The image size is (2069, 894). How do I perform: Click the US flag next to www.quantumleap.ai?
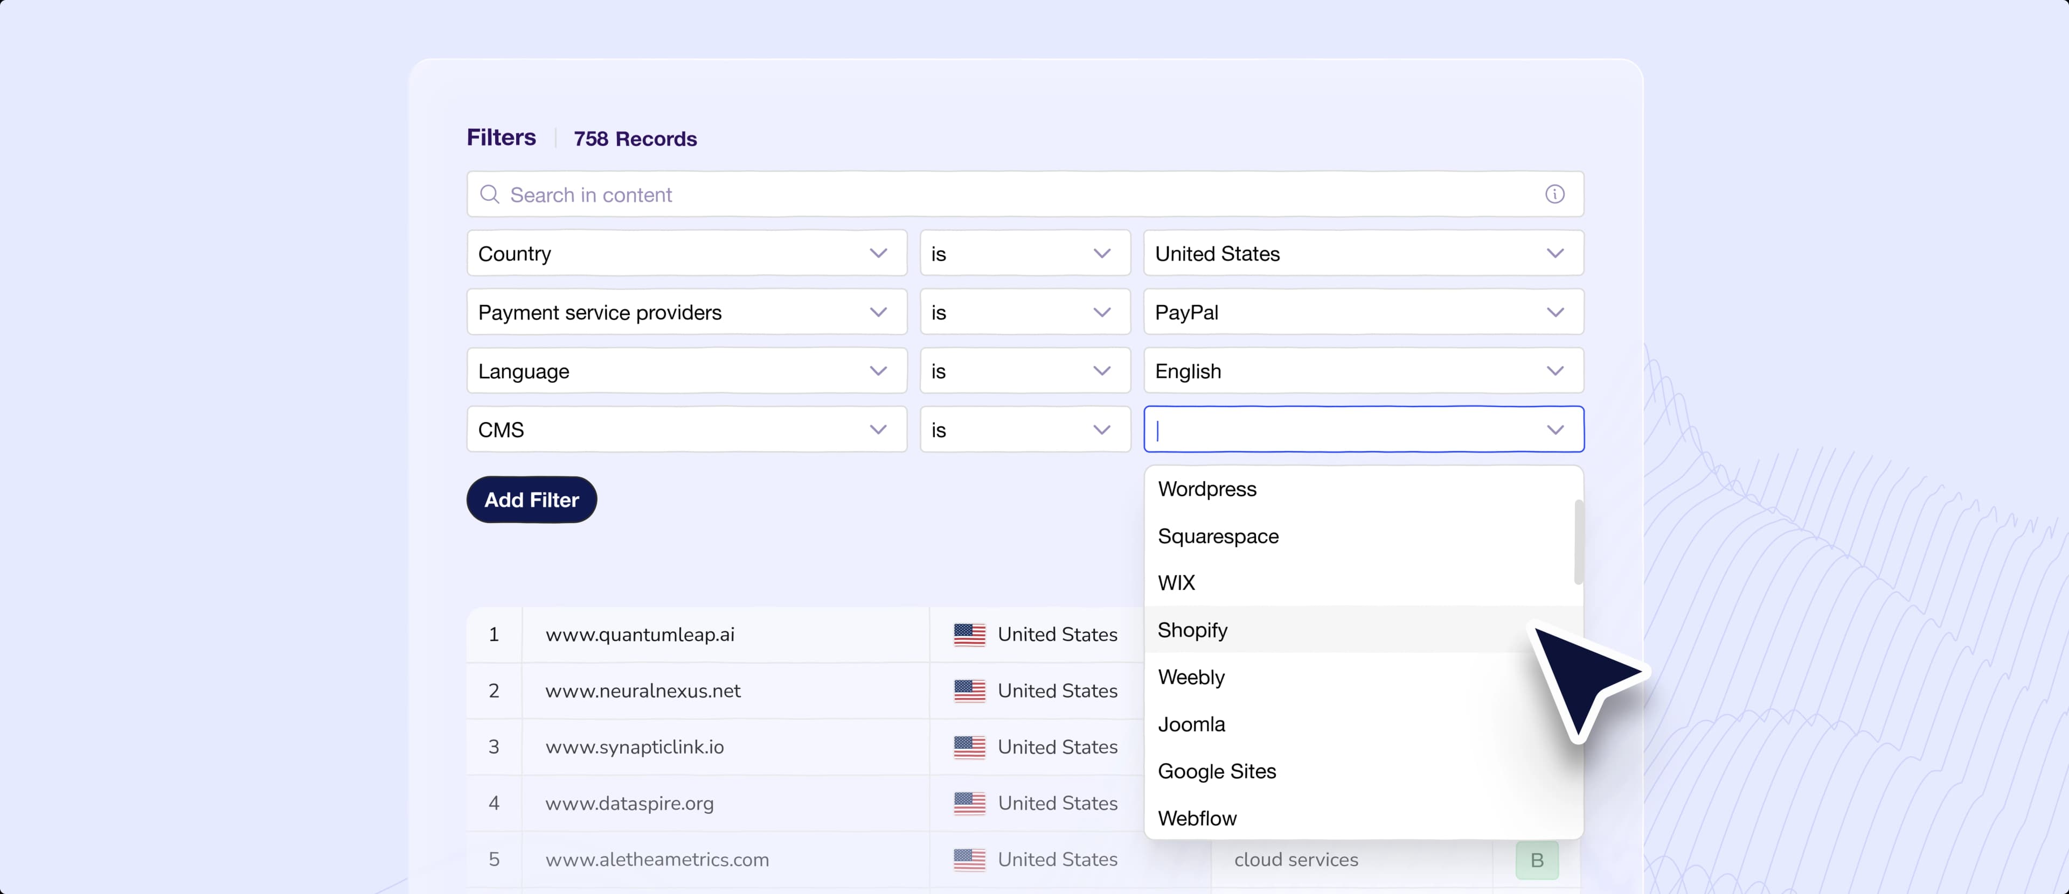(x=971, y=634)
